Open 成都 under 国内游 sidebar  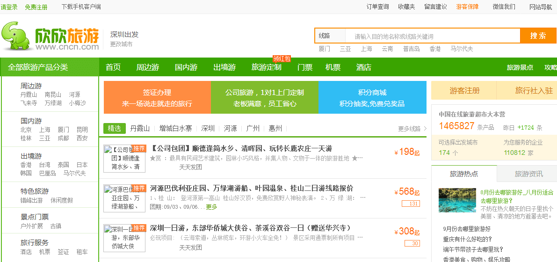click(63, 138)
